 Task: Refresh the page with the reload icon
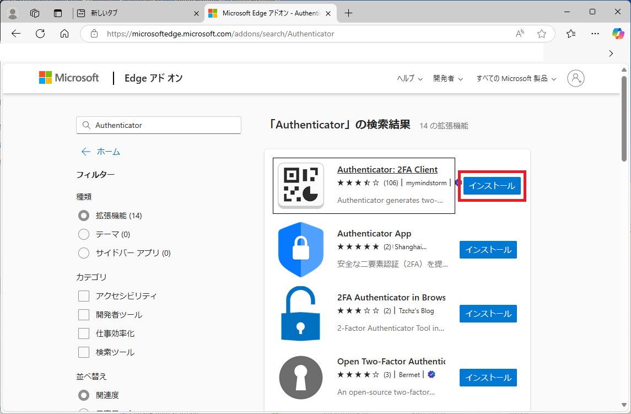pos(40,34)
